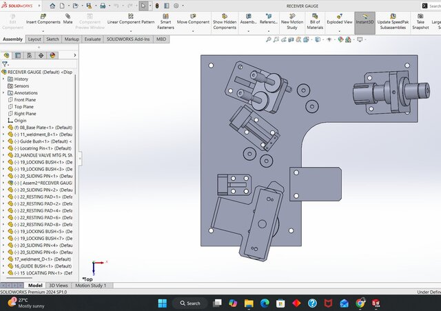Open the Assembly Features dropdown arrow

[248, 31]
